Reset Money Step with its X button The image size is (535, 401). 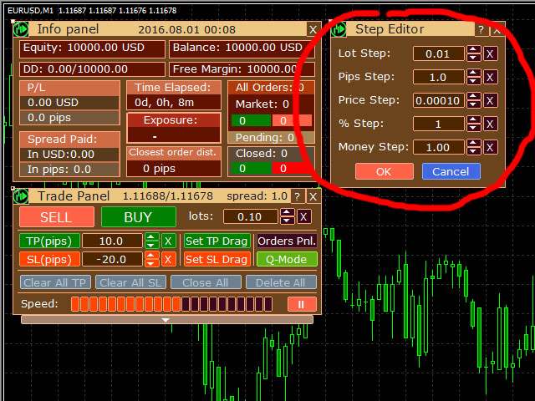click(490, 147)
